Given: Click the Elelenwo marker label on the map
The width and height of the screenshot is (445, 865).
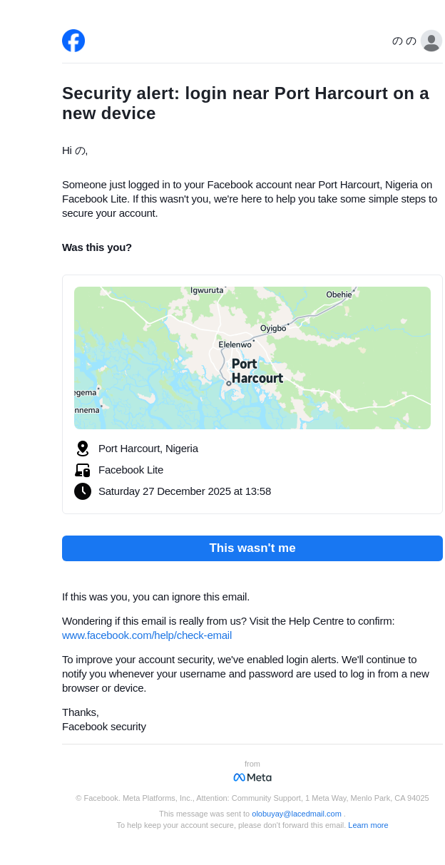Looking at the screenshot, I should point(235,344).
